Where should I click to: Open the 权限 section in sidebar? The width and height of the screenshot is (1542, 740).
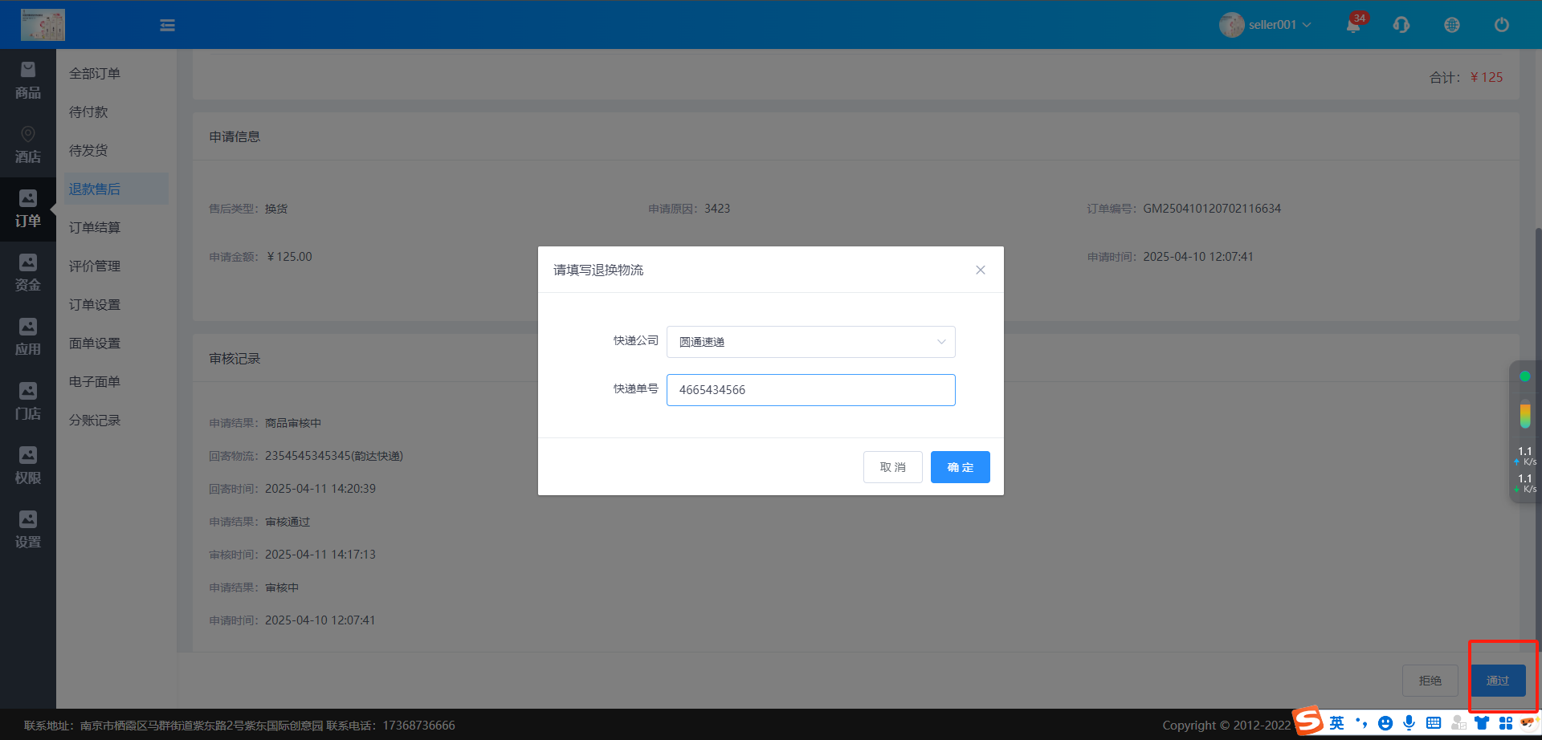28,466
